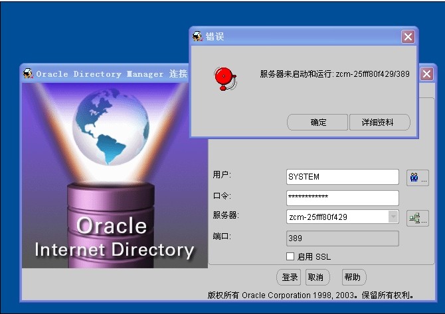Open help with the 帮助 button
This screenshot has width=445, height=314.
coord(353,277)
